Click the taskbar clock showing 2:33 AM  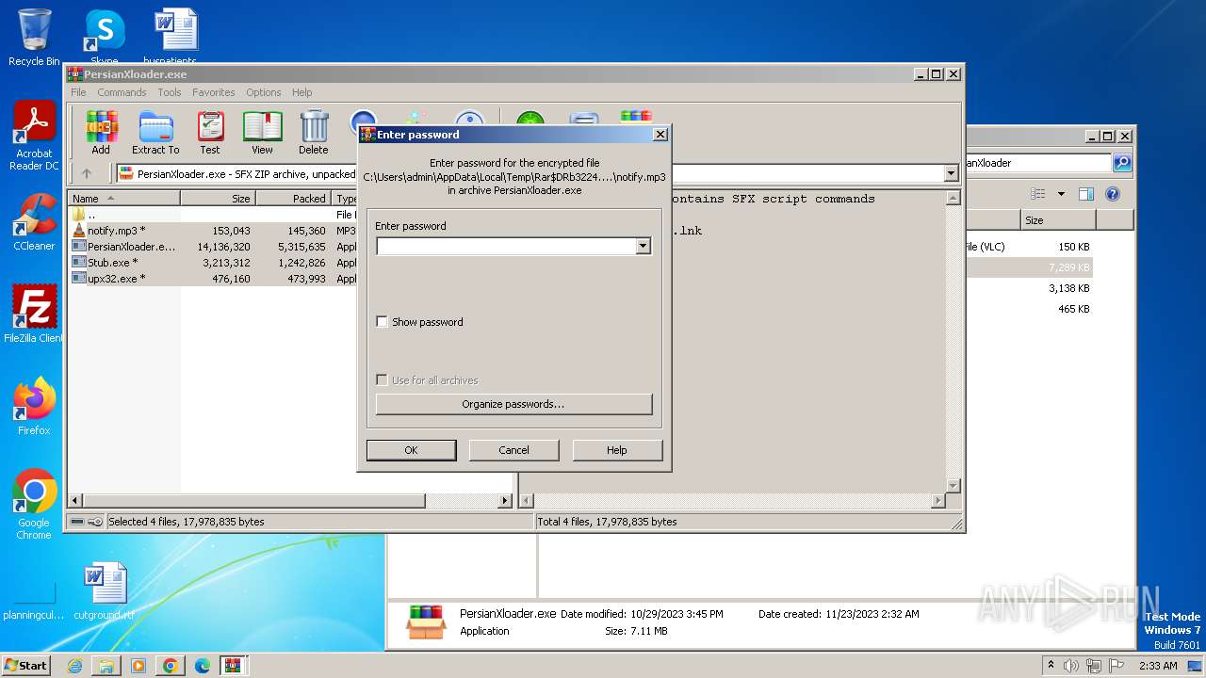pos(1157,666)
